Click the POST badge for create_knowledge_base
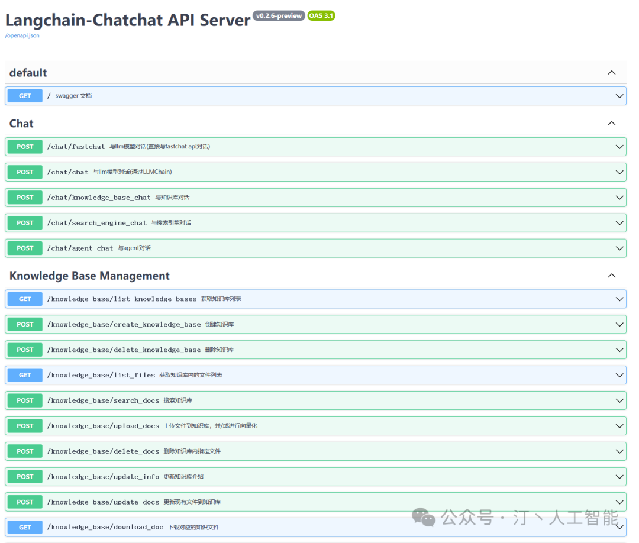 pyautogui.click(x=25, y=324)
